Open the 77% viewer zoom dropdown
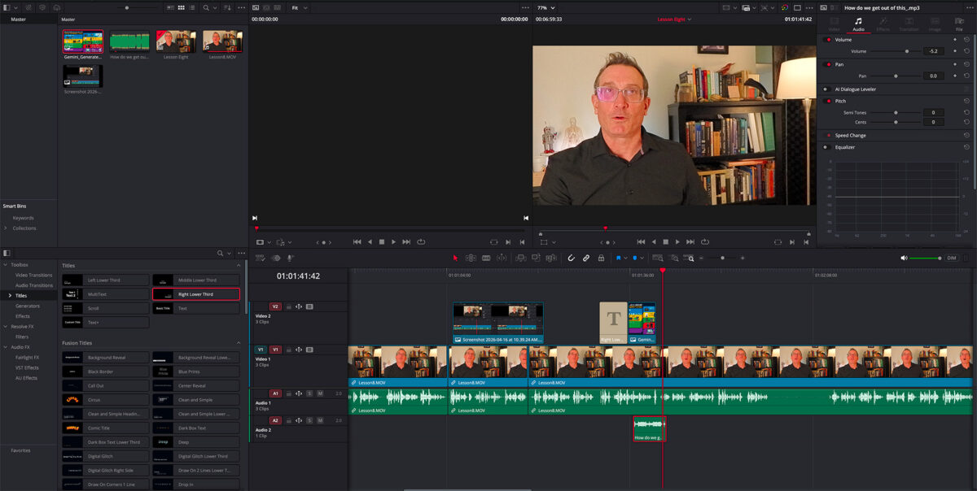The height and width of the screenshot is (491, 977). 545,7
